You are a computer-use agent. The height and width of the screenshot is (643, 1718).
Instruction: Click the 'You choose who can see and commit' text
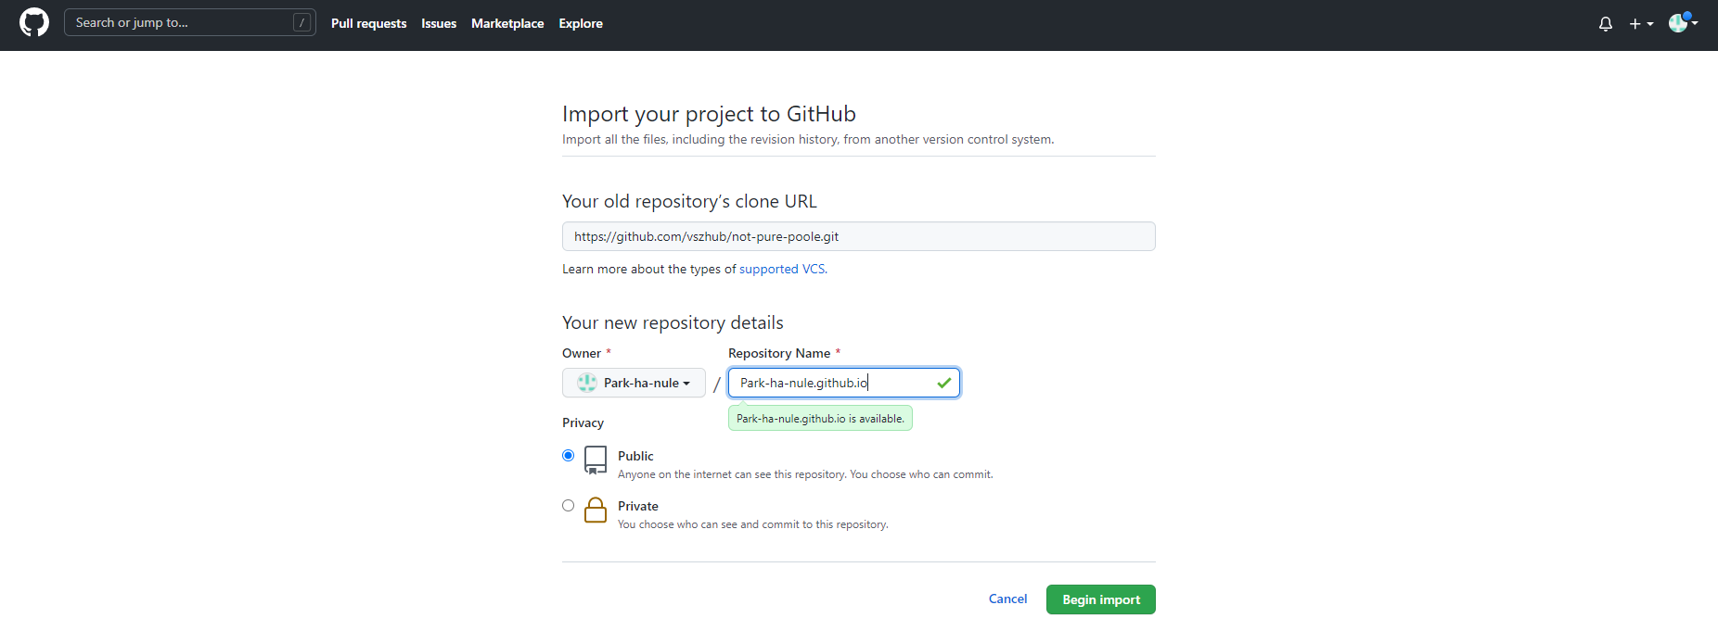pyautogui.click(x=753, y=524)
